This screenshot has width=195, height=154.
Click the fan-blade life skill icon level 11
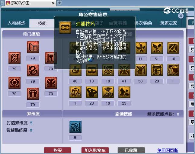[x=141, y=48]
